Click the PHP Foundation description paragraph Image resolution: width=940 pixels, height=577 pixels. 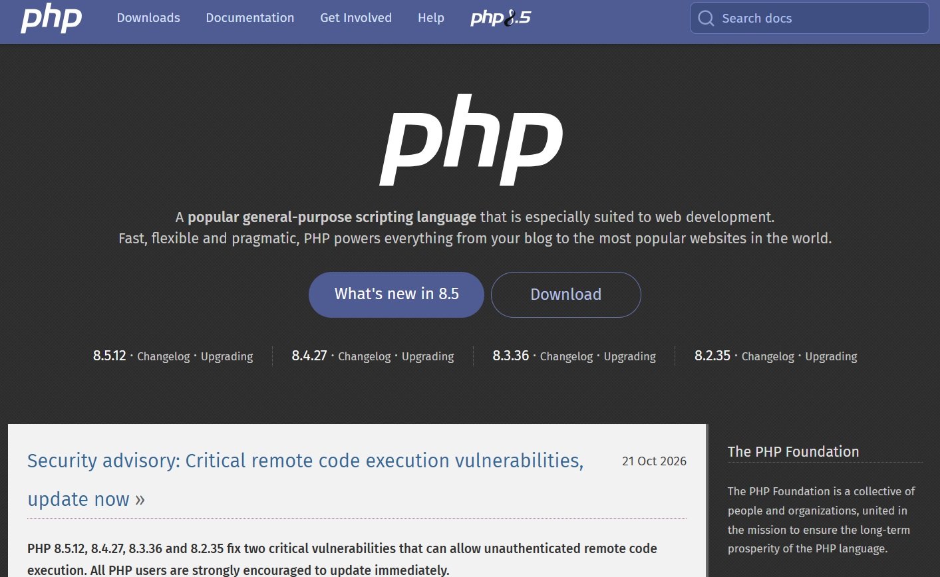pos(822,520)
